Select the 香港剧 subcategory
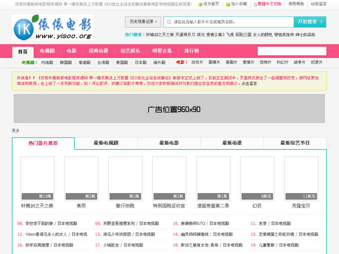 point(85,63)
